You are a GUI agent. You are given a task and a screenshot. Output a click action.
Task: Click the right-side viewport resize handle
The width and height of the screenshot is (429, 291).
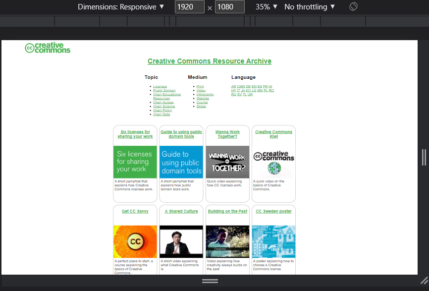tap(424, 158)
